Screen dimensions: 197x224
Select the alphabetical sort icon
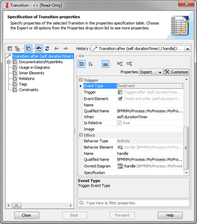(x=91, y=64)
